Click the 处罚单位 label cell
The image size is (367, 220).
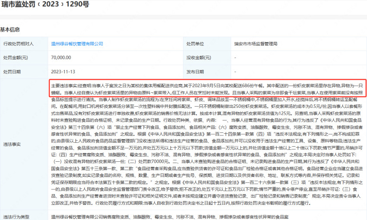[195, 44]
